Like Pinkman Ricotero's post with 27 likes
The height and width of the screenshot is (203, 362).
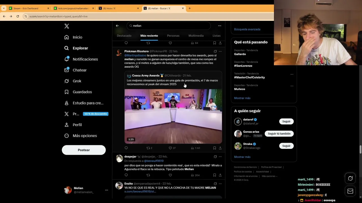[x=172, y=148]
